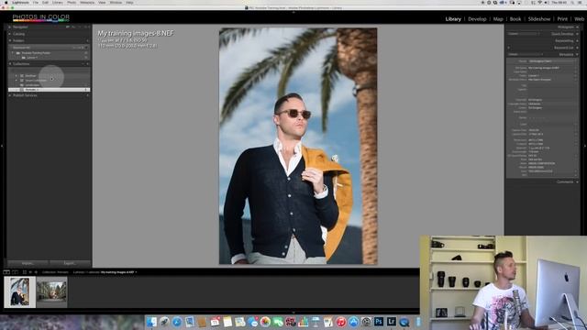This screenshot has width=587, height=330.
Task: Open Photoshop from the Dock
Action: [x=379, y=322]
